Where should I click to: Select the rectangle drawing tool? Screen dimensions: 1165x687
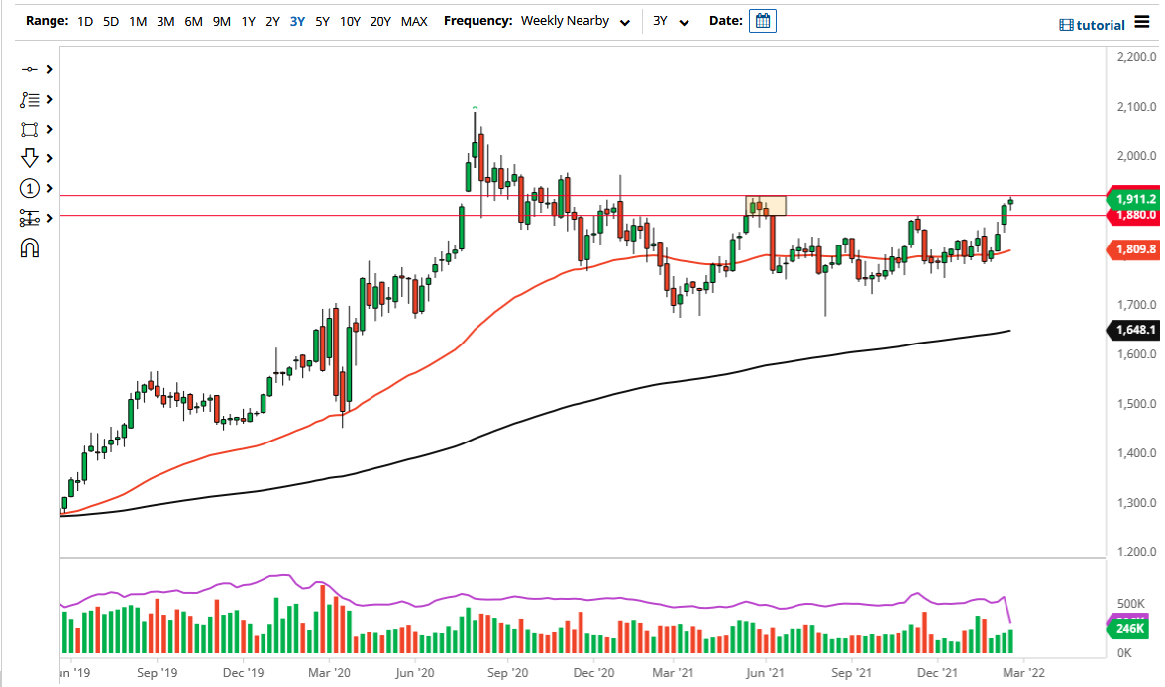click(27, 129)
